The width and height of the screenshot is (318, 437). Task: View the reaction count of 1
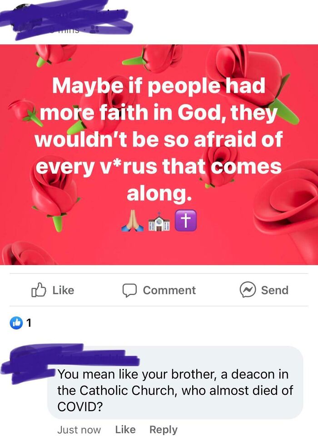pyautogui.click(x=29, y=323)
